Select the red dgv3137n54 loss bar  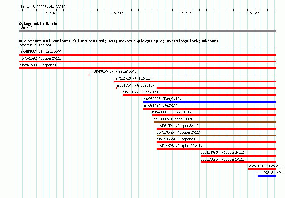[x=238, y=156]
